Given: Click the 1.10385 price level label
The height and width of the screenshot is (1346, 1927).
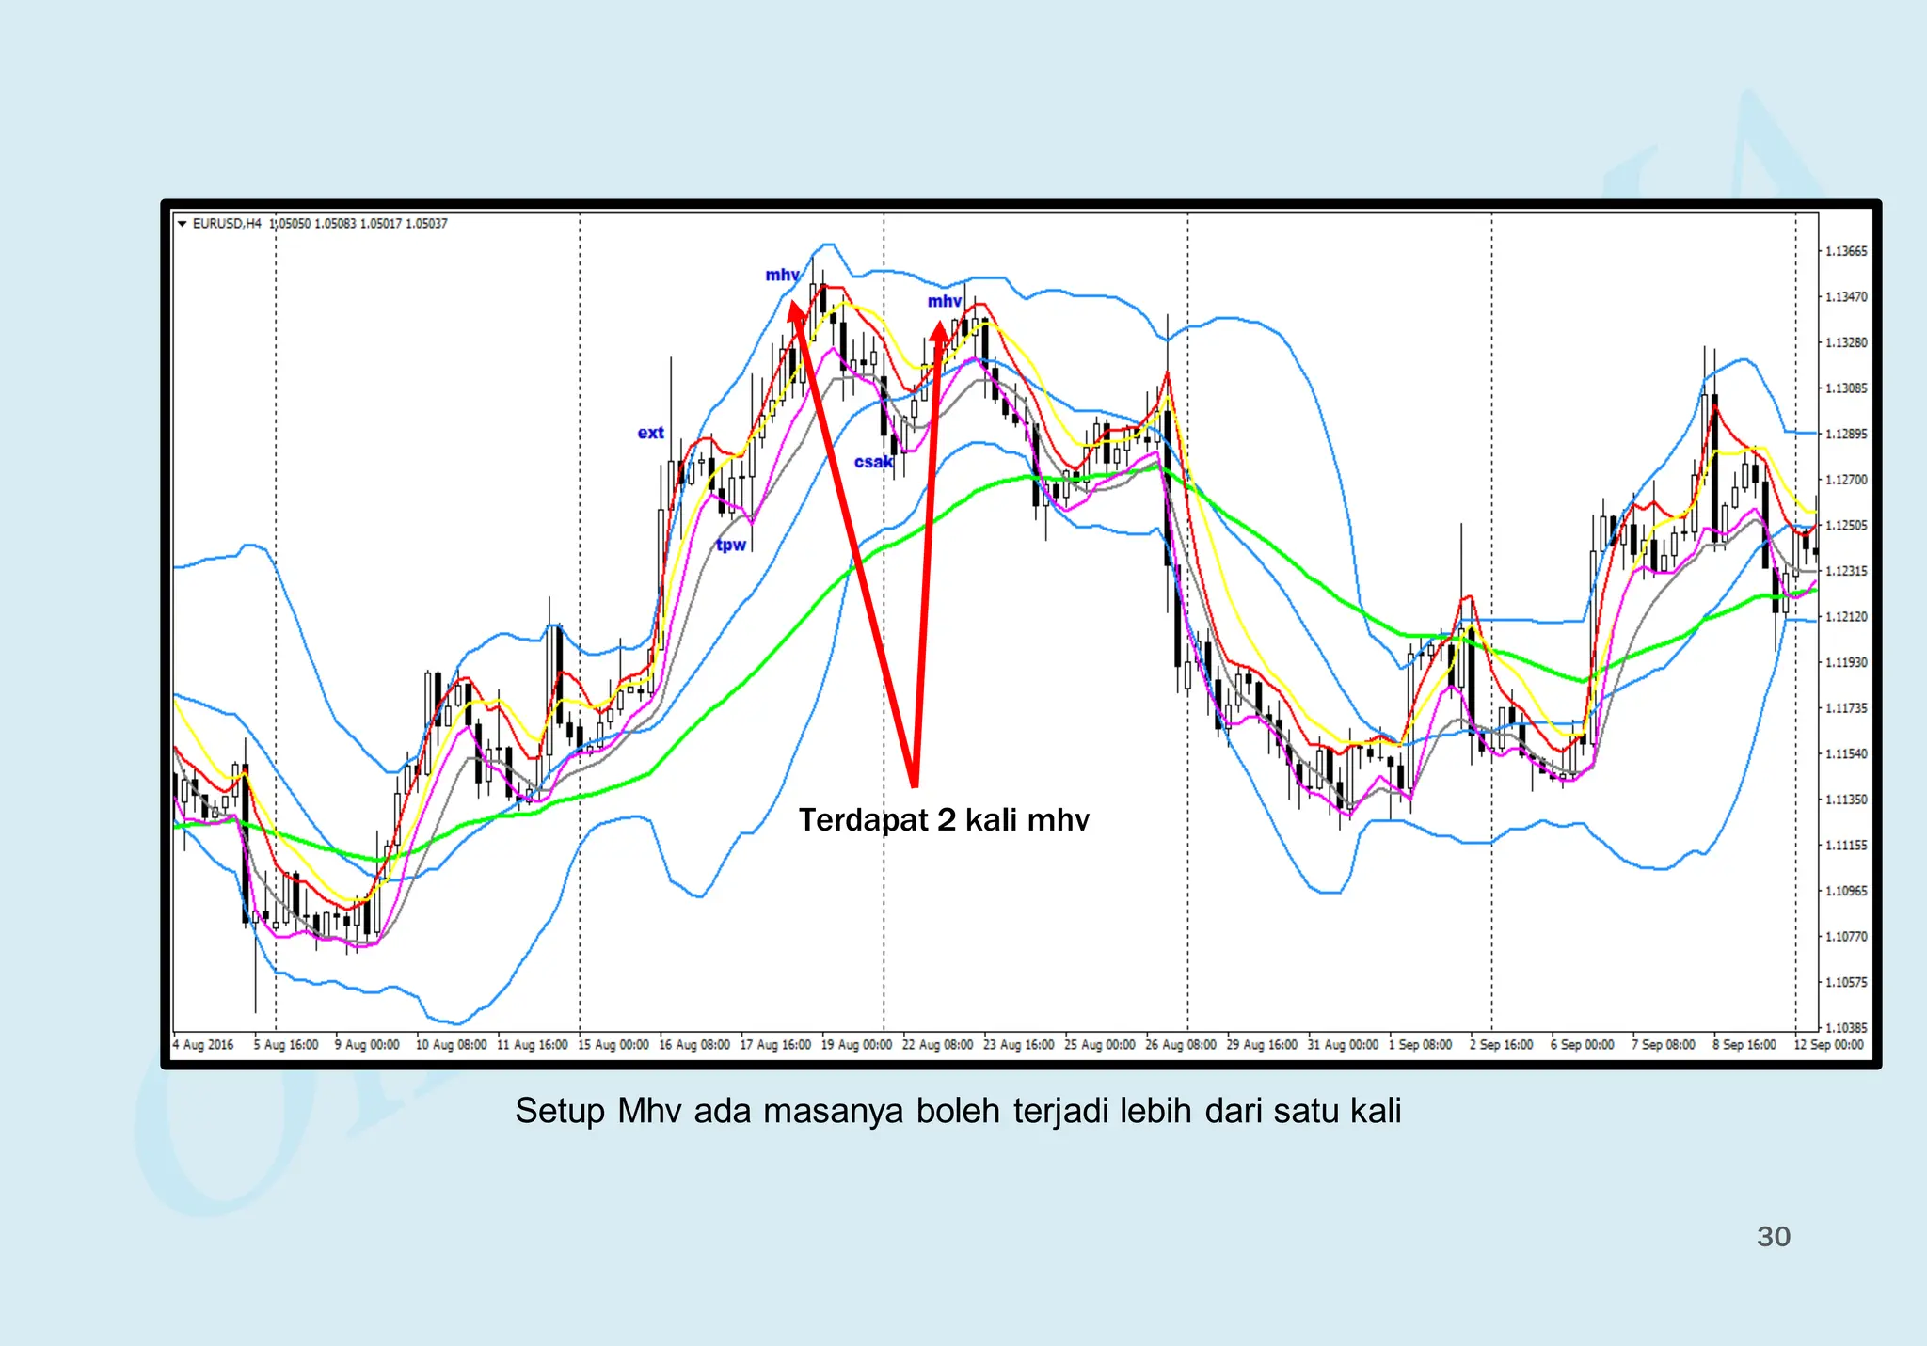Looking at the screenshot, I should click(1845, 1028).
